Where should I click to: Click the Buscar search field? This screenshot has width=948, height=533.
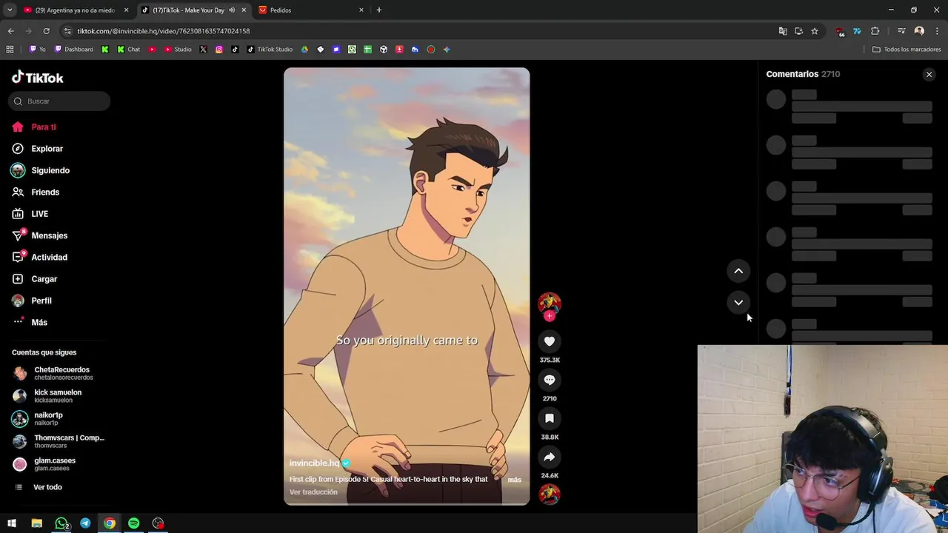coord(59,101)
